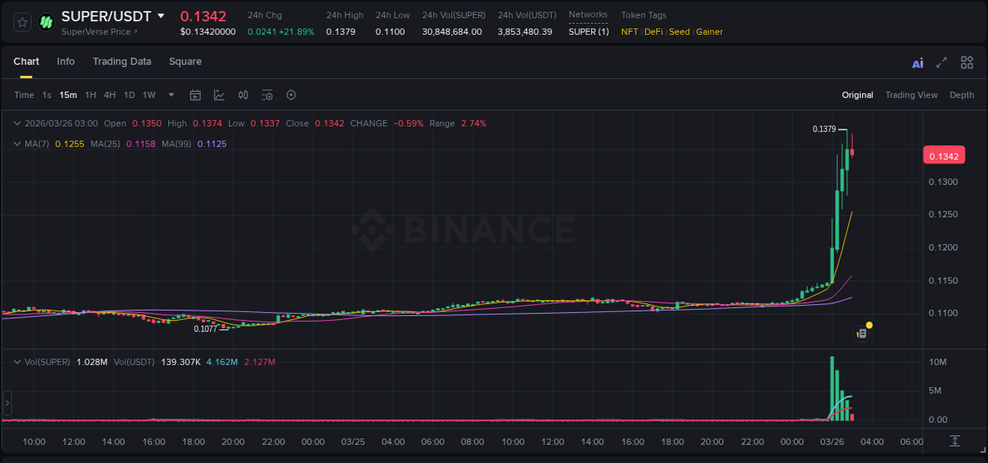Viewport: 988px width, 463px height.
Task: Open the SuperVerse Price link
Action: tap(95, 32)
